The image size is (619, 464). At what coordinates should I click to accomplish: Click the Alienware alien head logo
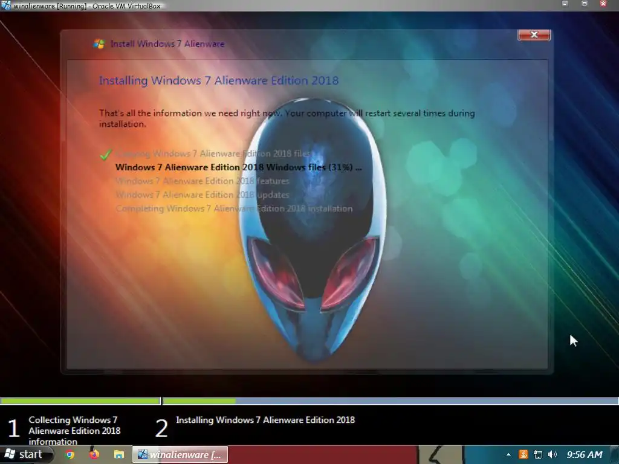tap(312, 231)
